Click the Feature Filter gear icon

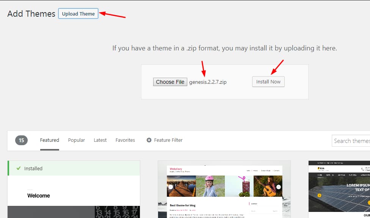click(149, 140)
